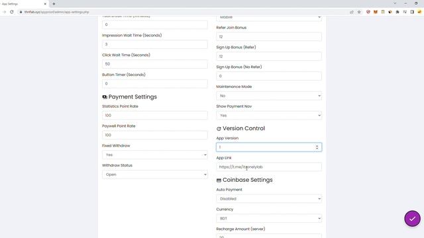The width and height of the screenshot is (424, 238).
Task: Click the Sign Up Bonus (No Refer) field
Action: [x=269, y=76]
